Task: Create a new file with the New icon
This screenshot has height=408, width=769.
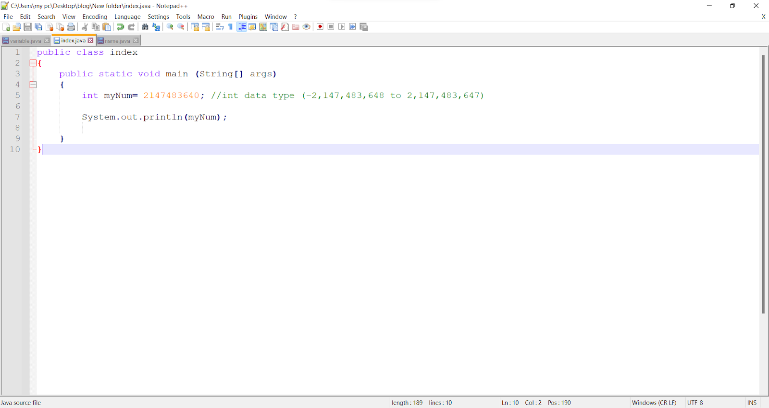Action: click(6, 27)
